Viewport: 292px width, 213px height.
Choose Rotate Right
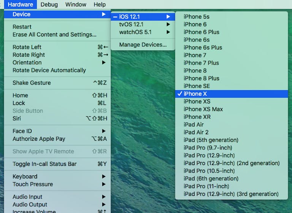(57, 55)
